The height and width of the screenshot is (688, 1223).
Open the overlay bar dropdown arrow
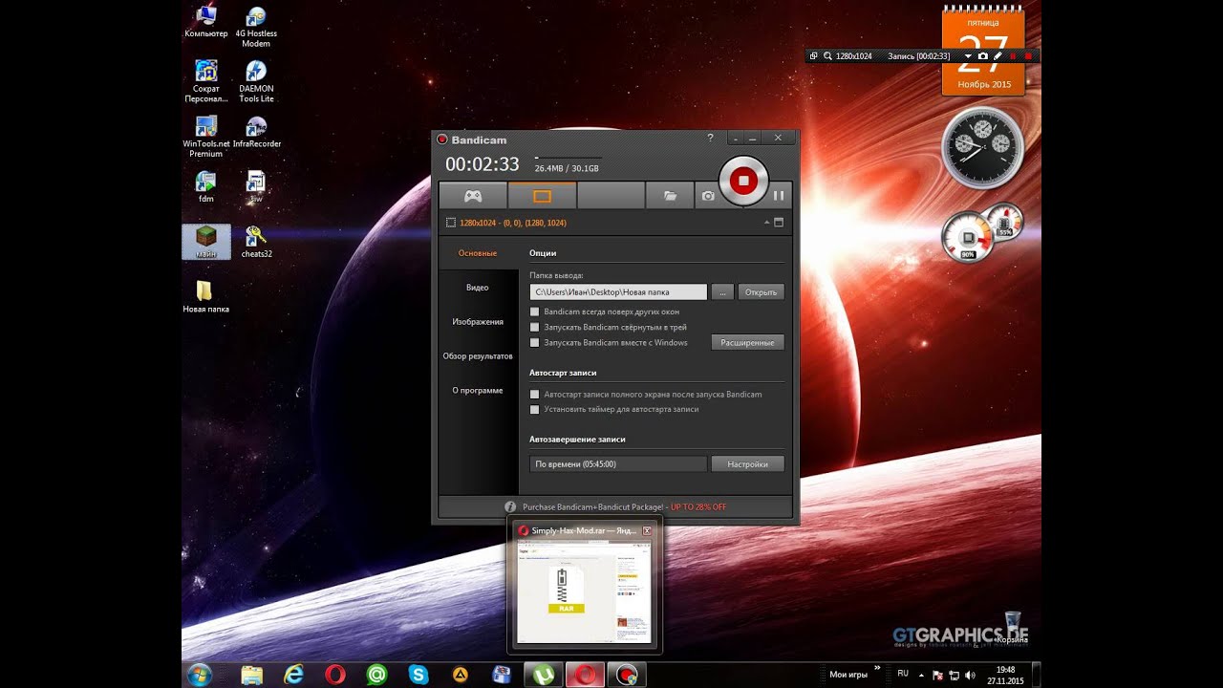(x=968, y=56)
